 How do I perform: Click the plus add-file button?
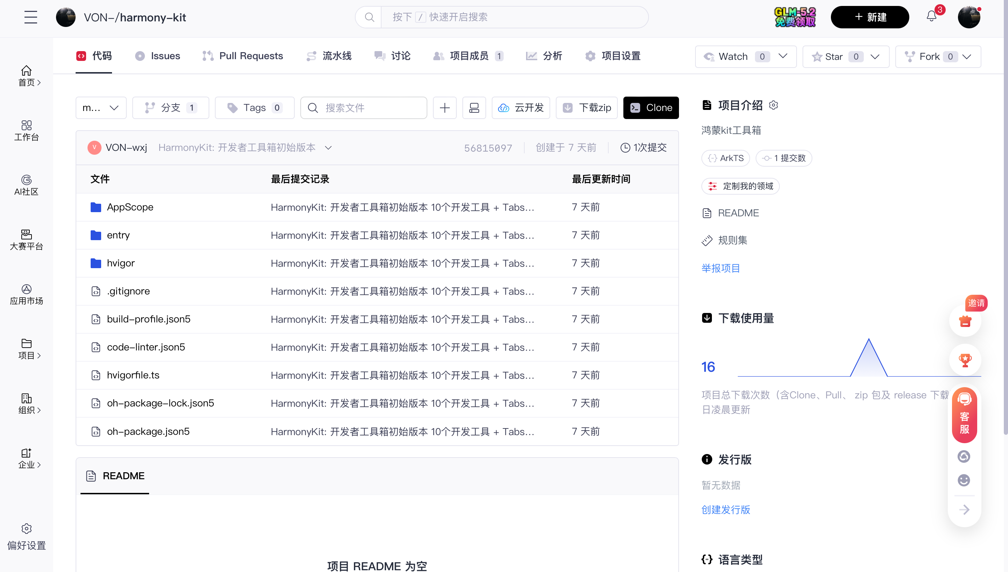click(x=444, y=107)
